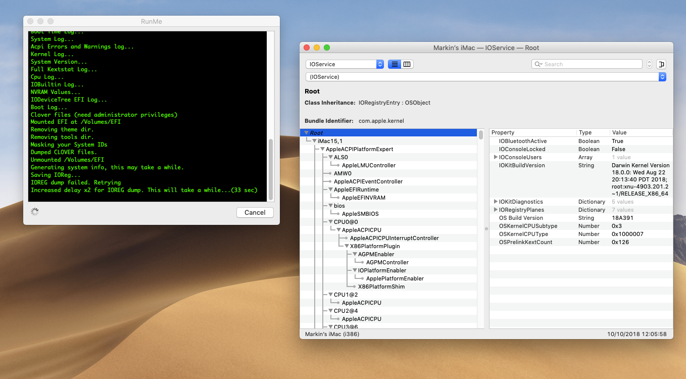The width and height of the screenshot is (686, 379).
Task: Switch to column browser view mode
Action: pos(407,64)
